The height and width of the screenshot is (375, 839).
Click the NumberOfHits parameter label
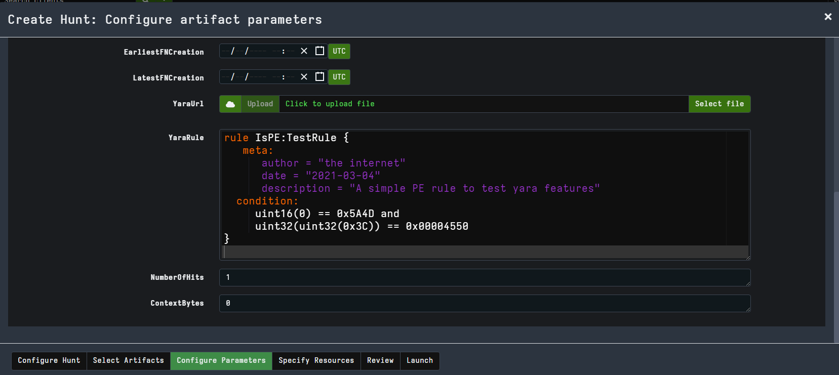(x=177, y=277)
